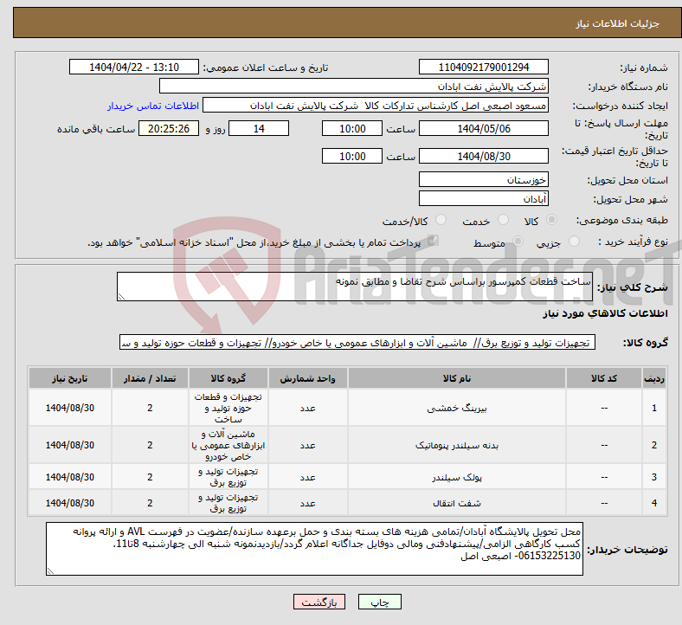Click the response deadline hour 10:00 field
The width and height of the screenshot is (682, 625).
(352, 129)
